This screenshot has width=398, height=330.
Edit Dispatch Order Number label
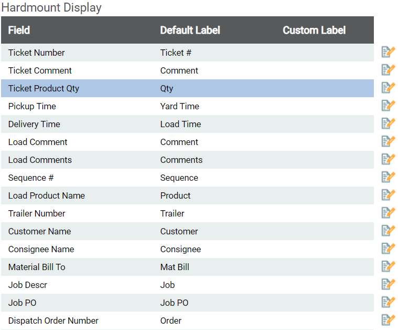coord(388,321)
